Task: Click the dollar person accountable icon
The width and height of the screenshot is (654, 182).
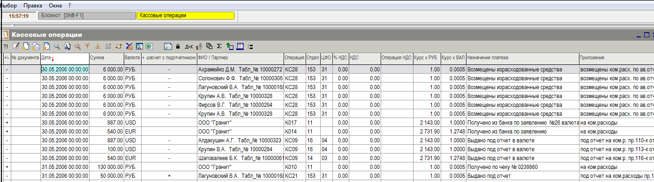Action: (x=199, y=46)
